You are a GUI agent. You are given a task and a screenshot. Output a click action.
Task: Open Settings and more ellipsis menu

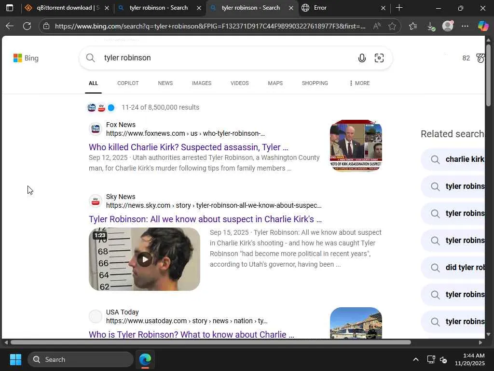[x=465, y=26]
